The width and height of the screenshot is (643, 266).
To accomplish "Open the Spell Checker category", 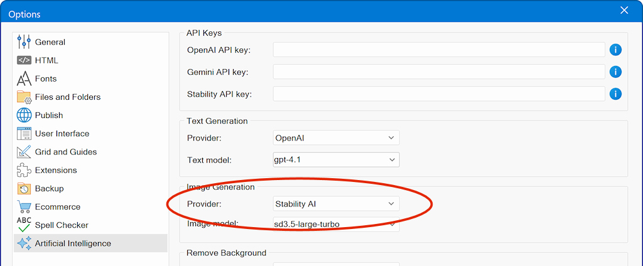I will pyautogui.click(x=62, y=225).
